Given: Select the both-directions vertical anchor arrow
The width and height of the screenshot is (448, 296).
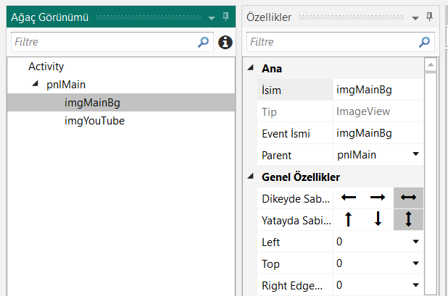Looking at the screenshot, I should pos(408,219).
